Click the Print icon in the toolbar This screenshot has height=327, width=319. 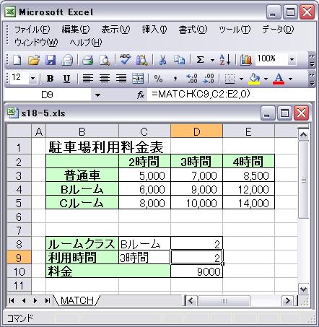click(x=88, y=60)
